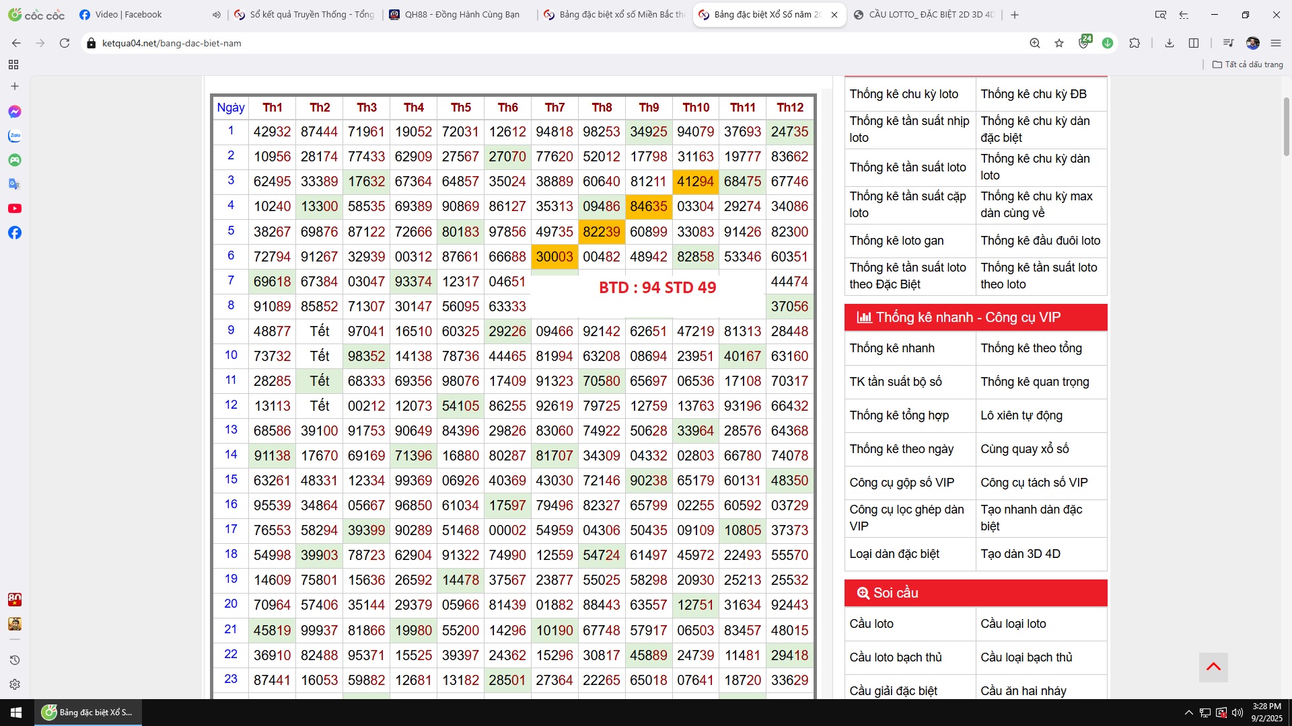Switch to the QH88 tab
This screenshot has width=1292, height=726.
pos(462,15)
